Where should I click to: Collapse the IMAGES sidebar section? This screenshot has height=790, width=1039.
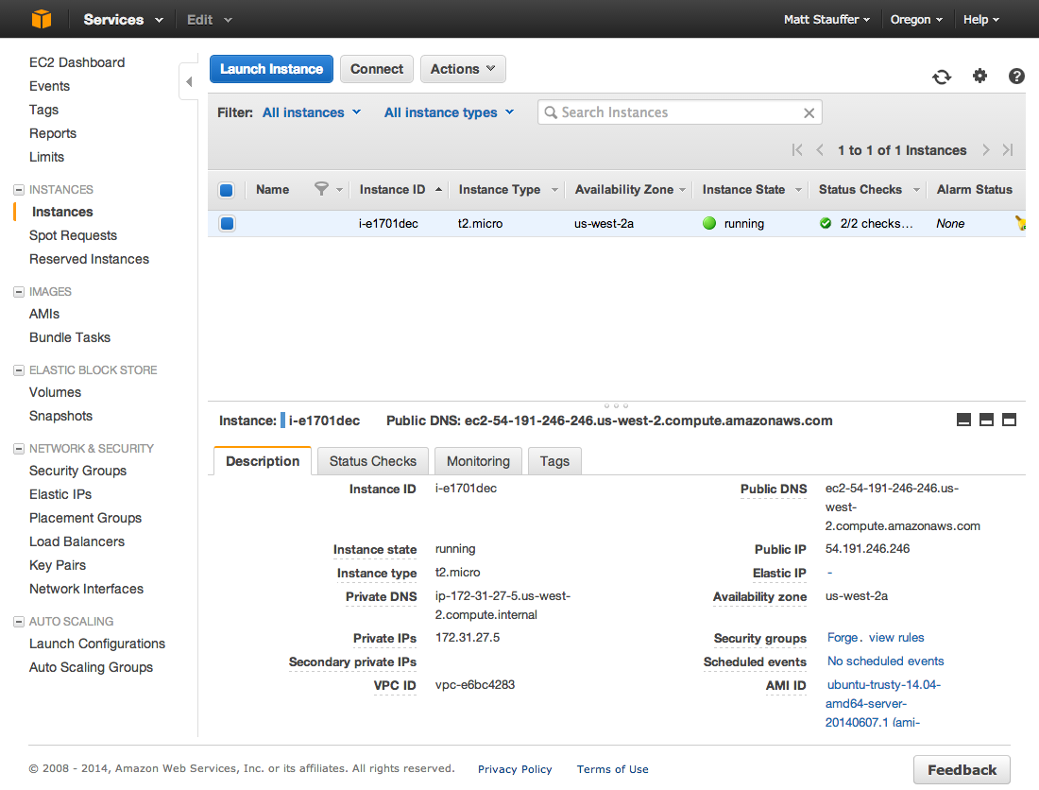19,292
